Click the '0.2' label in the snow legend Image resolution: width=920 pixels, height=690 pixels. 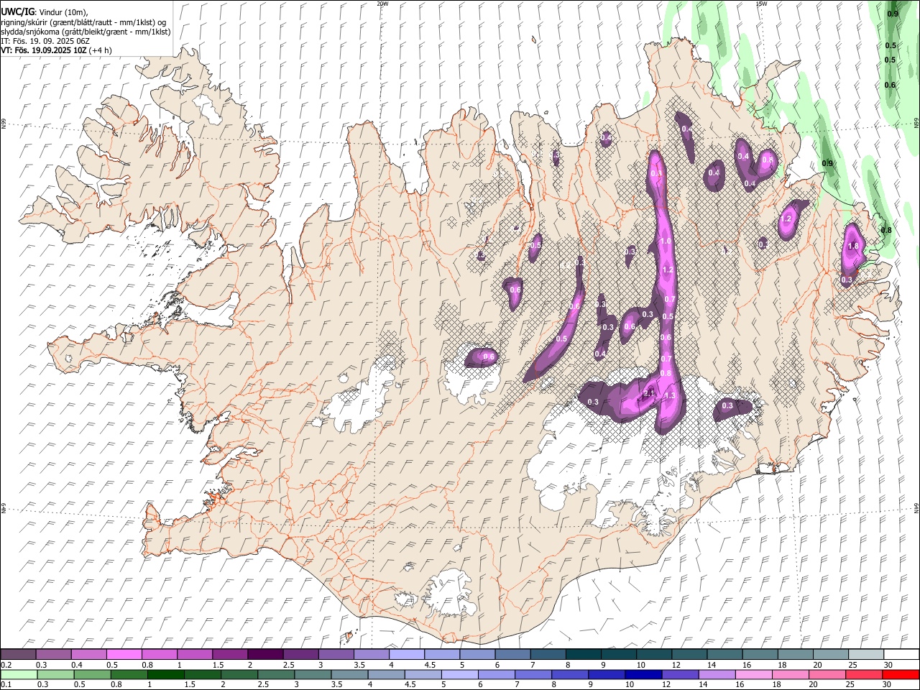5,665
